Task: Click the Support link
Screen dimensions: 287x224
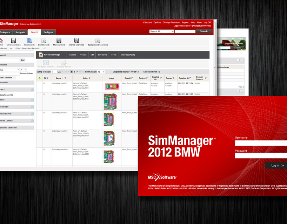Action: [185, 22]
